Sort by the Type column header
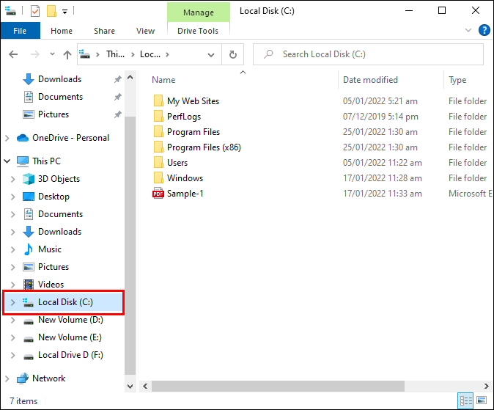The width and height of the screenshot is (494, 410). point(457,80)
